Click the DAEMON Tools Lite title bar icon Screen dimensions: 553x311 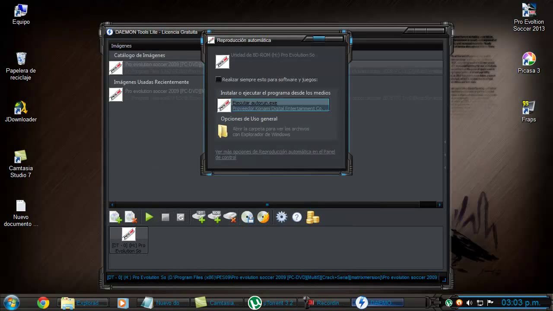tap(110, 32)
